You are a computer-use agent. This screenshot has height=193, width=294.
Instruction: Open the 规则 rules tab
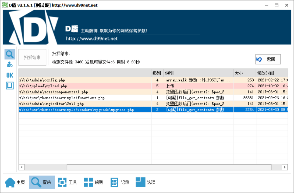(94, 182)
